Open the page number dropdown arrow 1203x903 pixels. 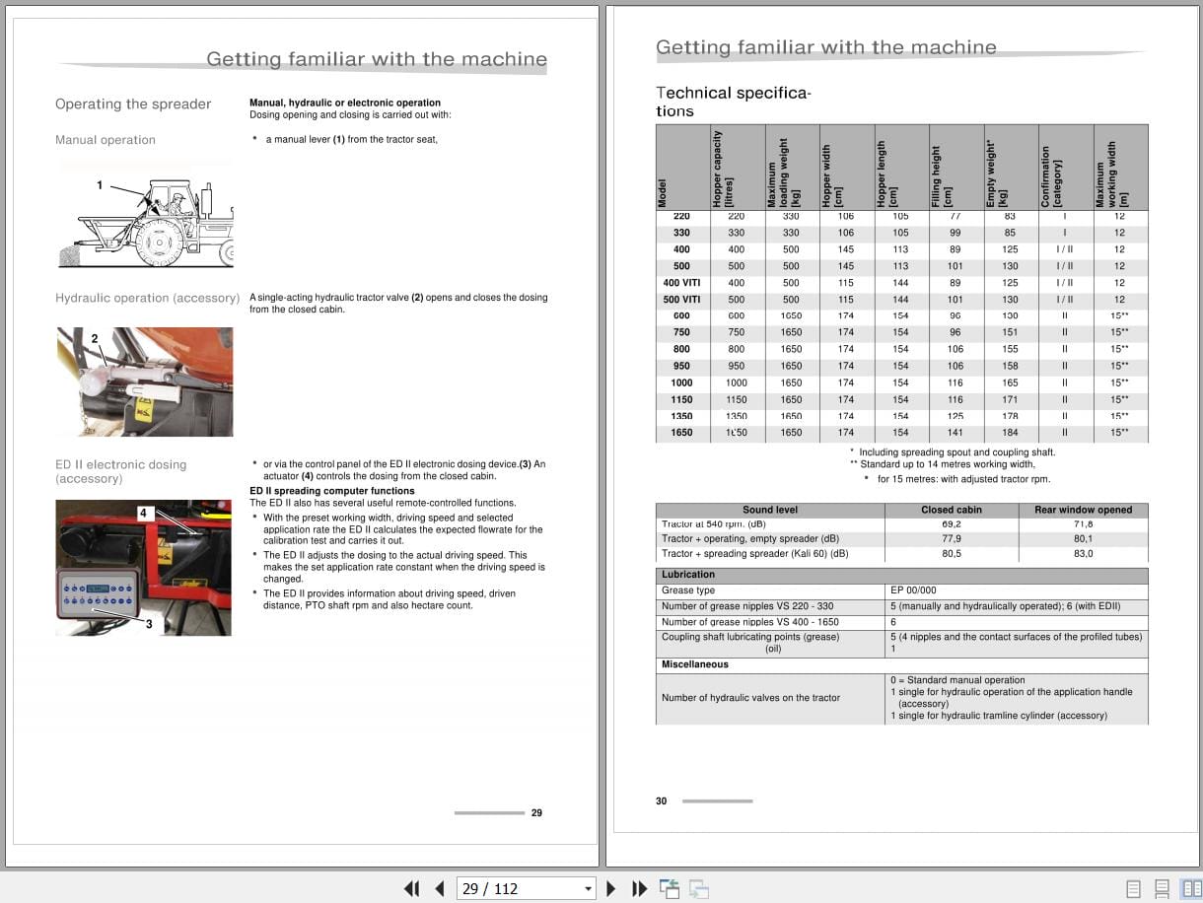589,888
